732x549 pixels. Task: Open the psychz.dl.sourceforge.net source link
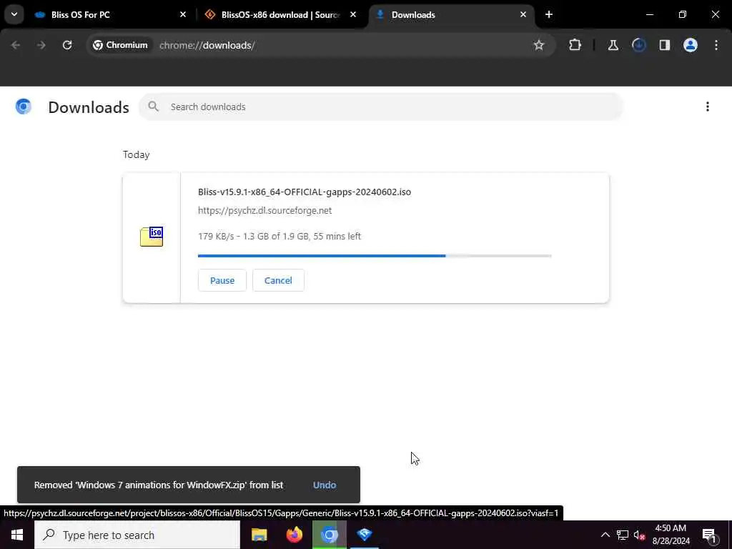tap(264, 211)
